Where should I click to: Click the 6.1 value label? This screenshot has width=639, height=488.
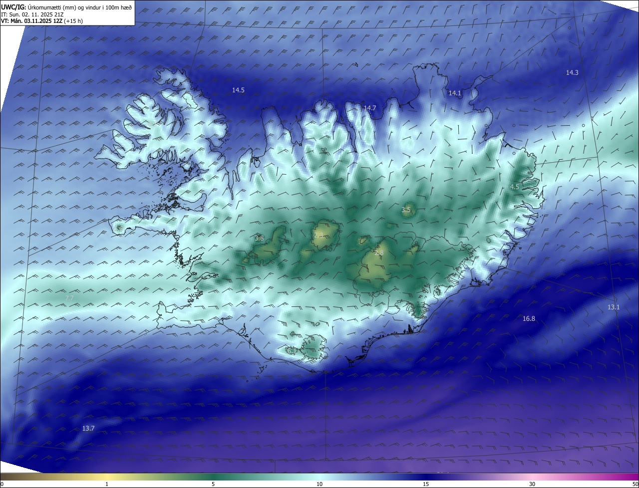click(x=292, y=351)
